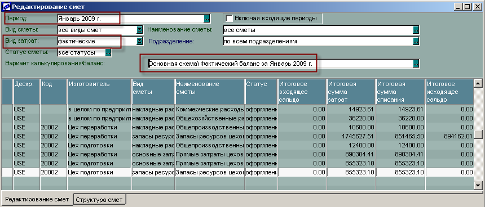Click the 'Основная схема\ Фактический баланс' field
The height and width of the screenshot is (207, 485).
[x=280, y=64]
